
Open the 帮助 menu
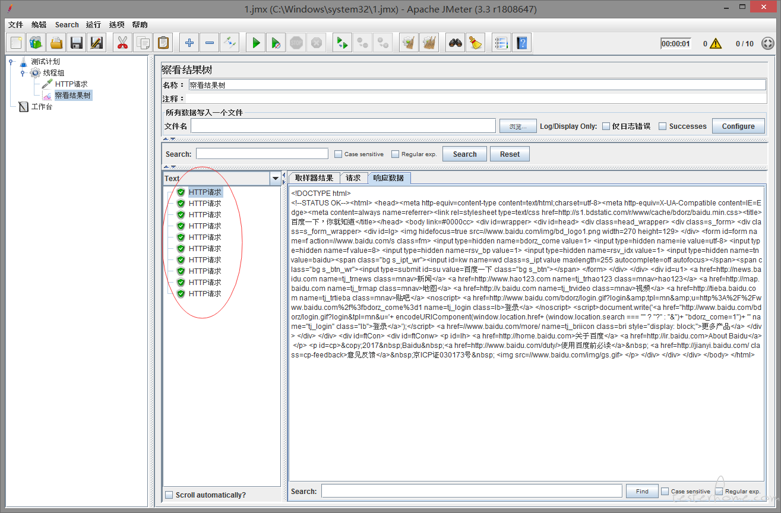pos(140,25)
